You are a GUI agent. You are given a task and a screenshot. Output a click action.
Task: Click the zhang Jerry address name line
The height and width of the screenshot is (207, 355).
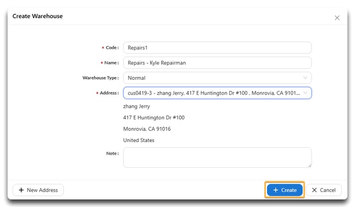click(x=137, y=106)
